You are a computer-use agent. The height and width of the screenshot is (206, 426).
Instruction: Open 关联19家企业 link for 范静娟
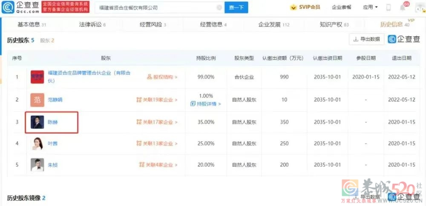point(157,100)
